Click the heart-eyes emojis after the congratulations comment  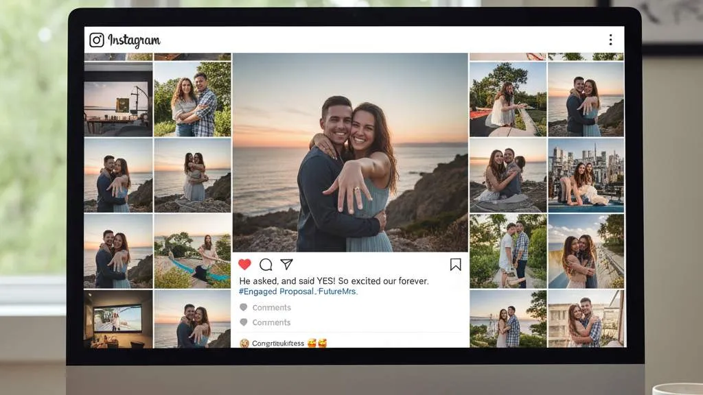(316, 343)
